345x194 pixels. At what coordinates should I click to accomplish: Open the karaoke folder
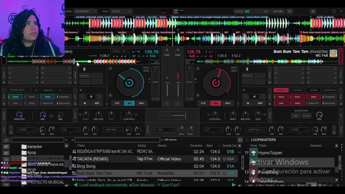pyautogui.click(x=34, y=147)
